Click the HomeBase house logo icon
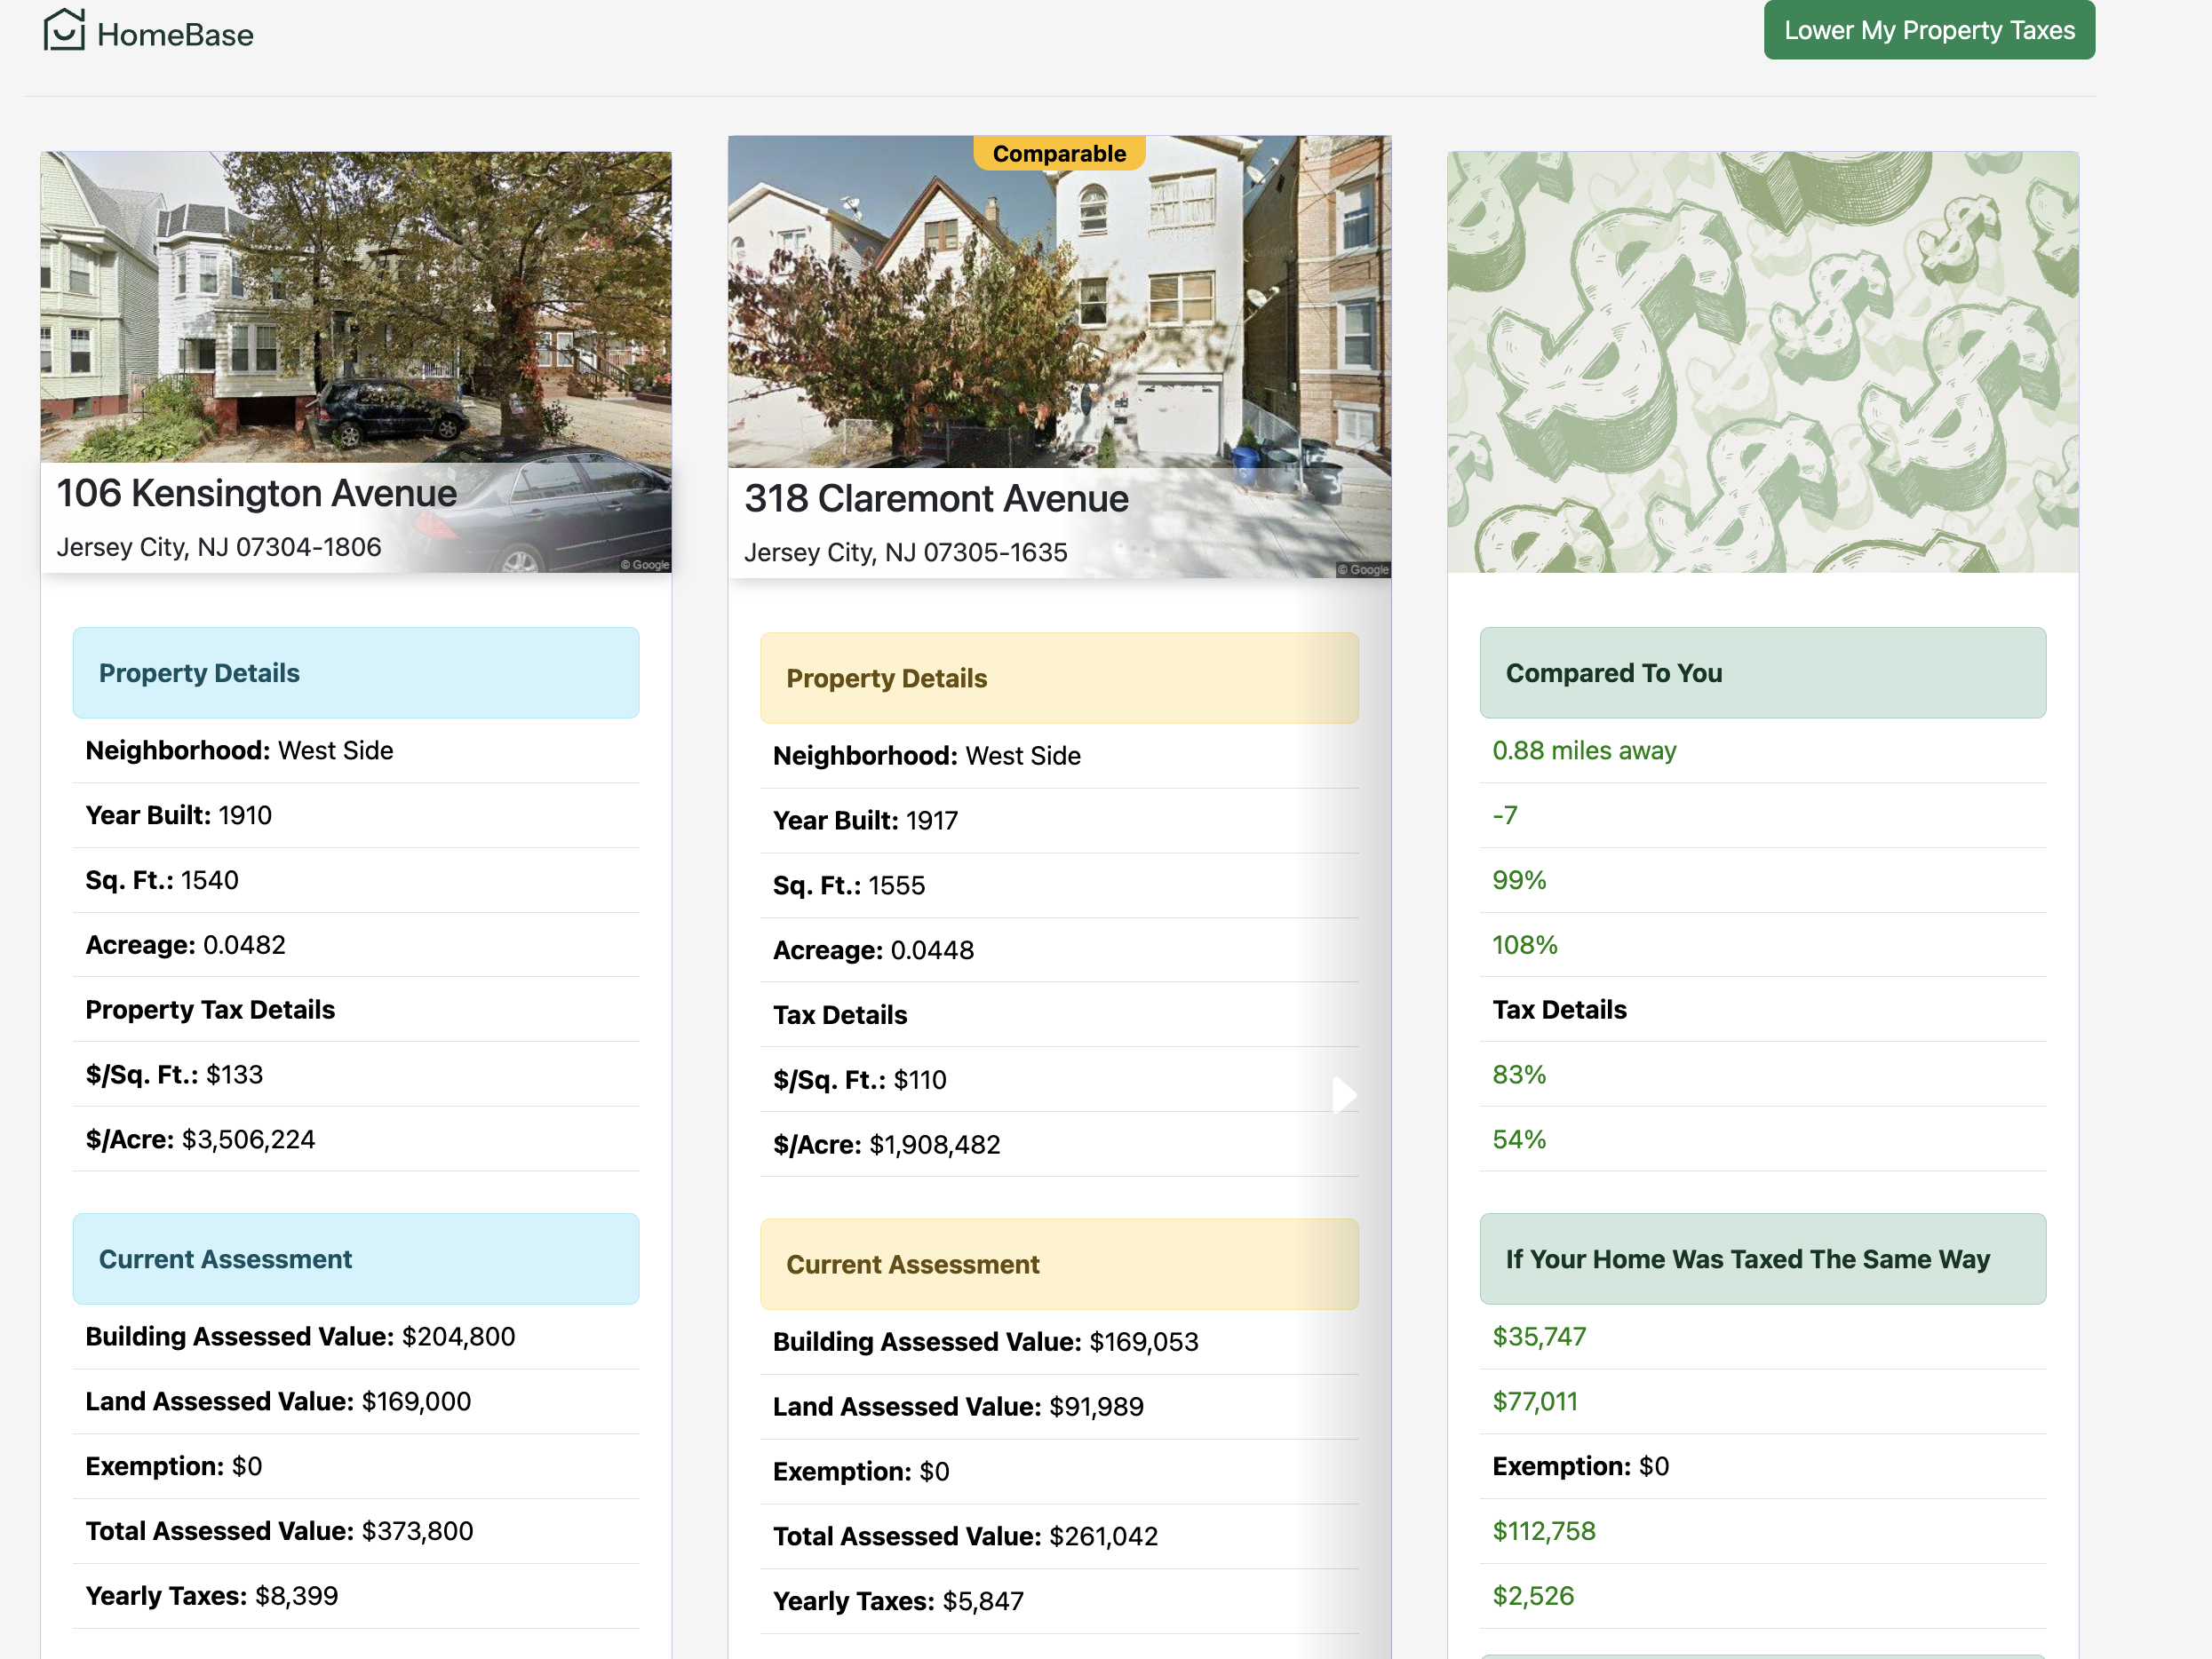Viewport: 2212px width, 1659px height. 64,30
